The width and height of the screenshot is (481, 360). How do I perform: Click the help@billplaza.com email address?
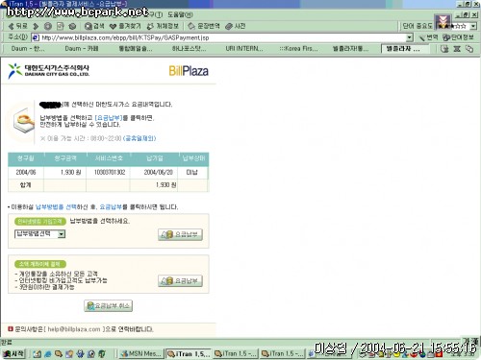coord(74,329)
